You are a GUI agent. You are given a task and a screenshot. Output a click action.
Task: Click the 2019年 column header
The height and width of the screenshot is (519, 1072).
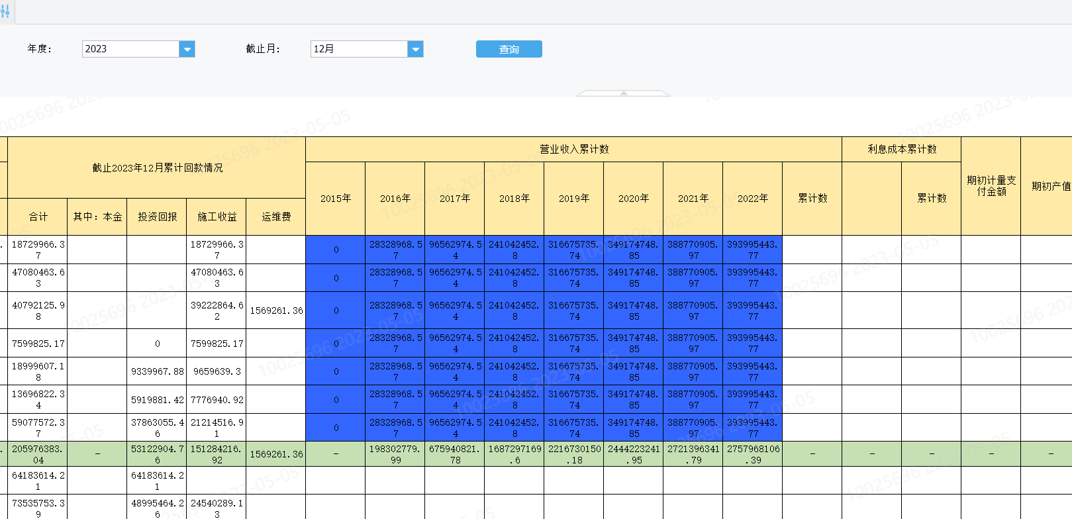574,198
